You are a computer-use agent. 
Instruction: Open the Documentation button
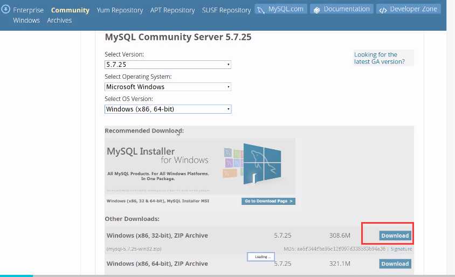[342, 9]
